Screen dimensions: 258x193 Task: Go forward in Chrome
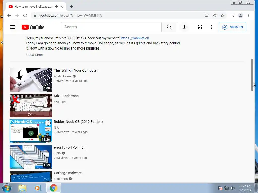(x=17, y=15)
